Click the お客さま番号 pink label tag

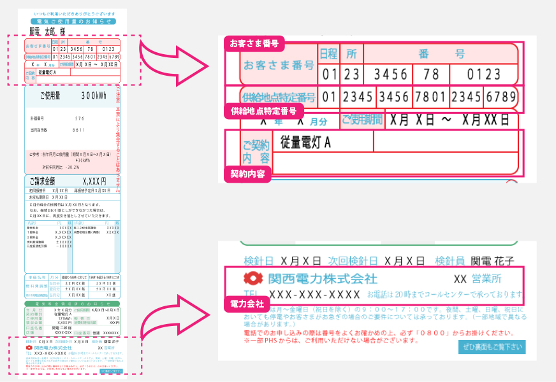[254, 43]
